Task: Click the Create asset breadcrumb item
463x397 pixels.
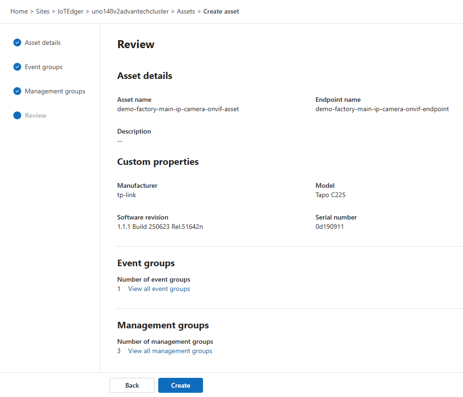Action: (221, 11)
